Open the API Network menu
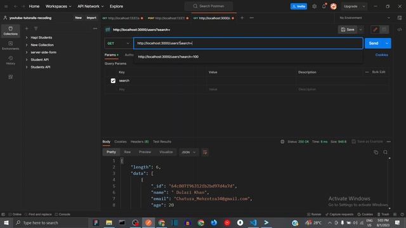The image size is (406, 228). coord(90,6)
